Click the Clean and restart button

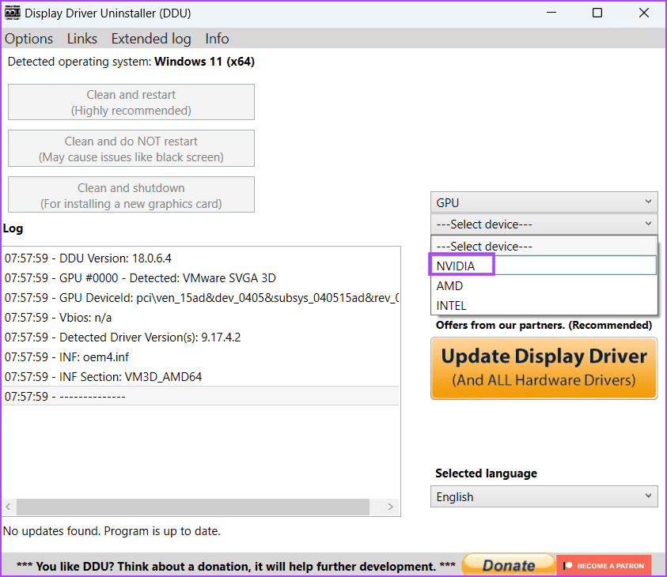tap(131, 101)
